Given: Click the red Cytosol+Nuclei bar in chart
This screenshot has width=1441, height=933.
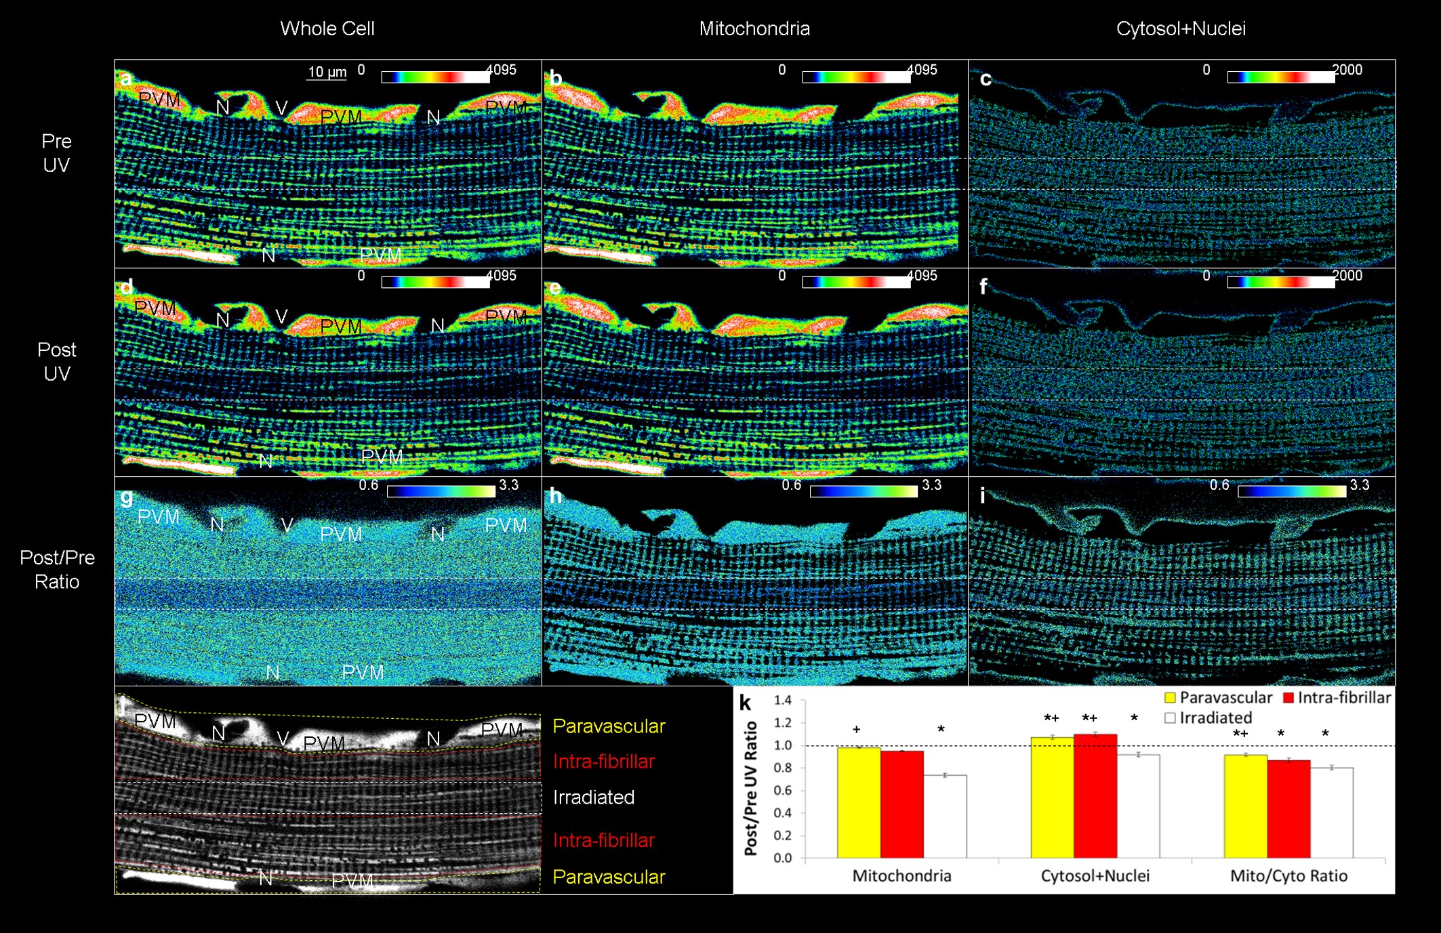Looking at the screenshot, I should (1095, 796).
